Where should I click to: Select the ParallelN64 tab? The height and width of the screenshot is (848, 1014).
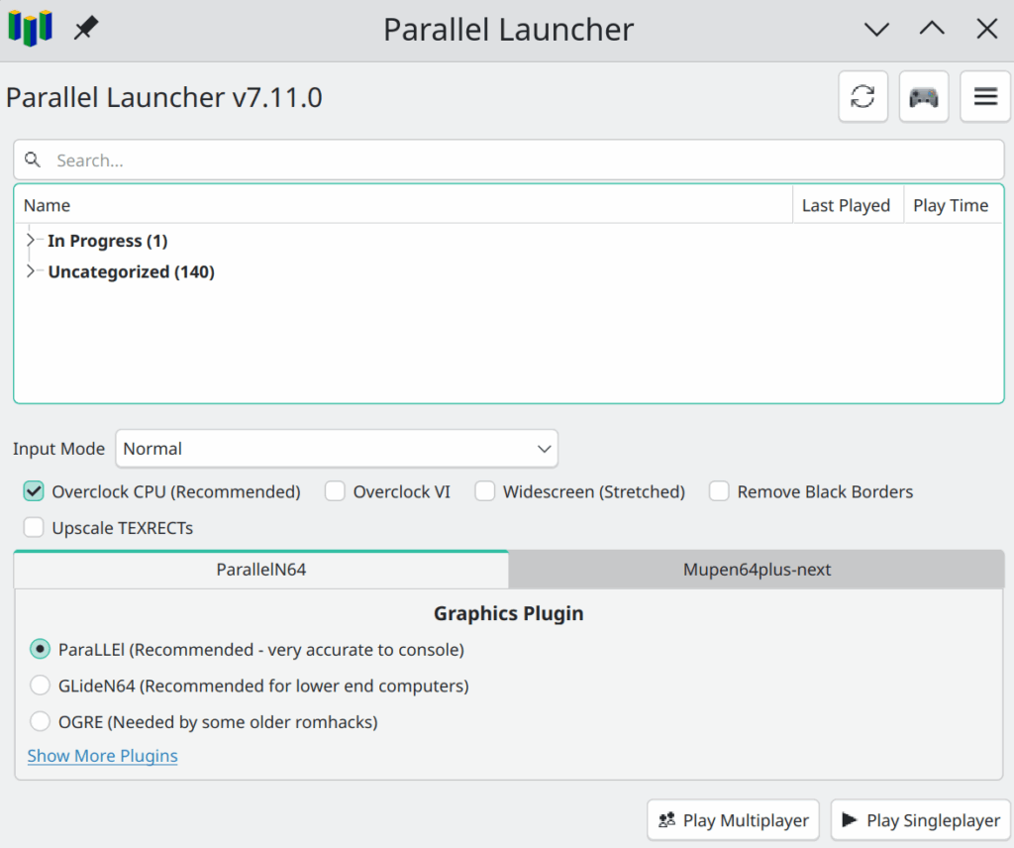(x=261, y=570)
